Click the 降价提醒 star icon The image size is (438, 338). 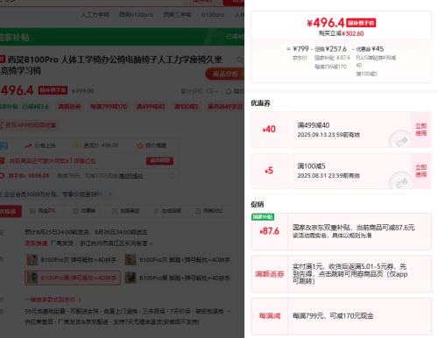(139, 145)
